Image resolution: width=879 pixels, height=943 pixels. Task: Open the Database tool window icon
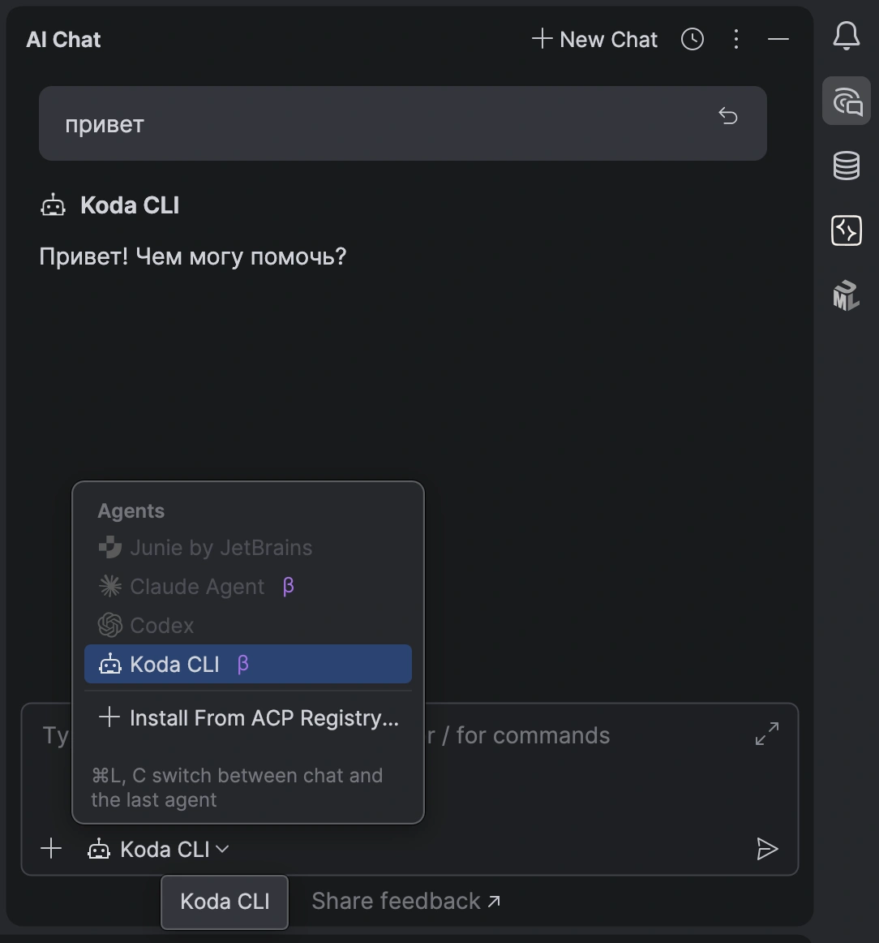847,166
